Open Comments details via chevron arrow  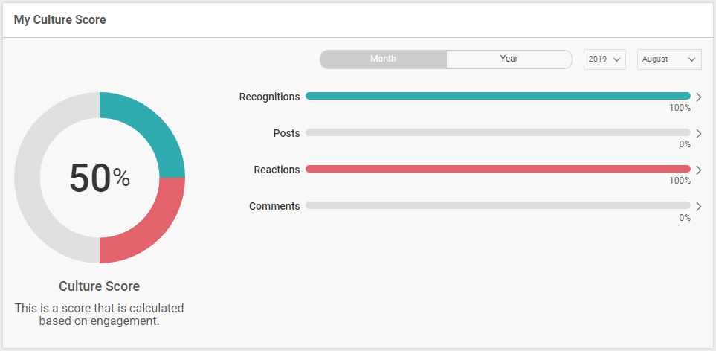[698, 206]
